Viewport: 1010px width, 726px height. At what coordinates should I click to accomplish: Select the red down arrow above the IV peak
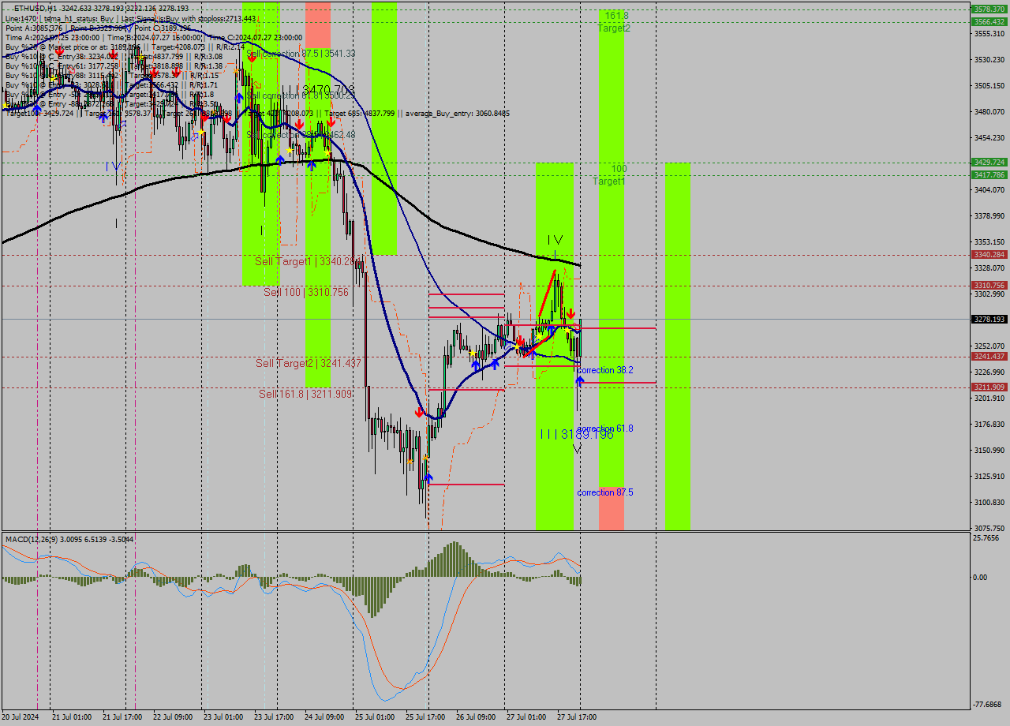[571, 312]
